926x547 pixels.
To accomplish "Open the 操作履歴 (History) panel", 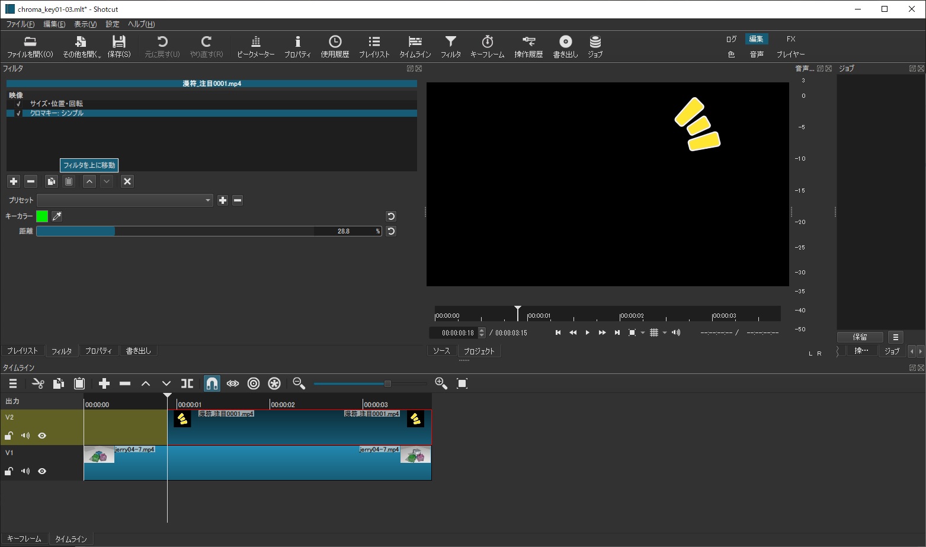I will (528, 47).
